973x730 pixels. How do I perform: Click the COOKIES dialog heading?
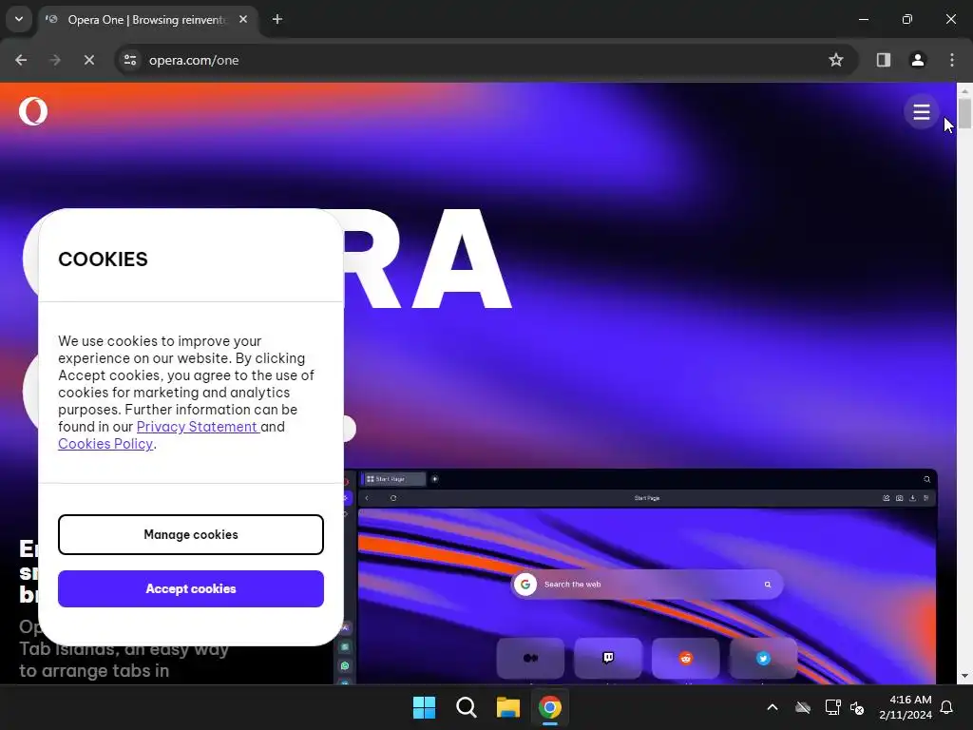coord(103,259)
